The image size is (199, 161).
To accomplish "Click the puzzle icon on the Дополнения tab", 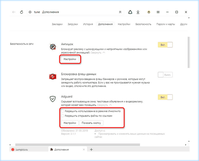I will (x=51, y=149).
